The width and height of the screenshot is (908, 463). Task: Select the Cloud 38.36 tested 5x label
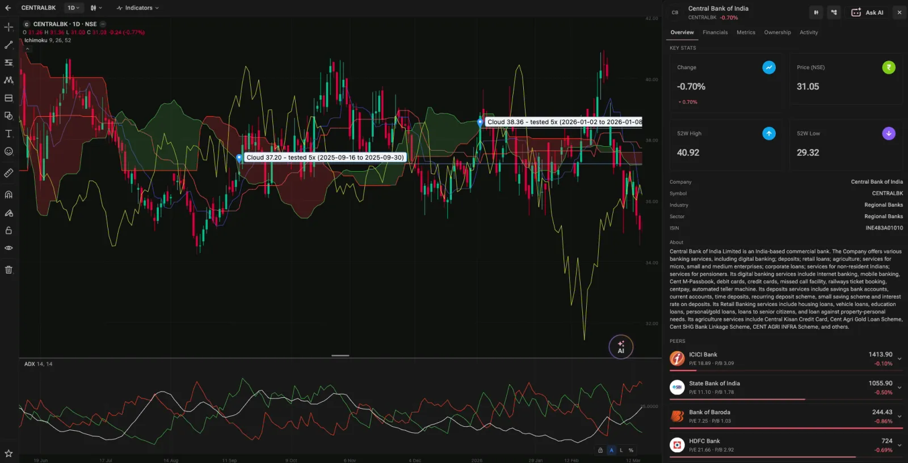(564, 122)
